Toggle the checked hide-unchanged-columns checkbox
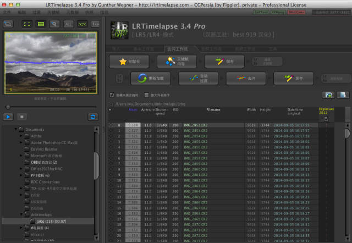This screenshot has height=243, width=352. click(x=112, y=95)
